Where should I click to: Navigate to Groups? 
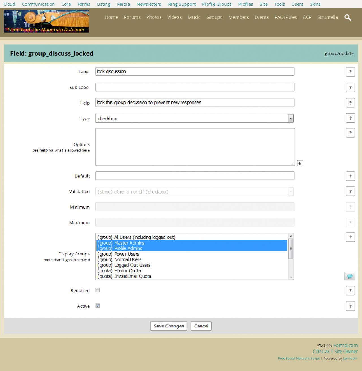[214, 17]
